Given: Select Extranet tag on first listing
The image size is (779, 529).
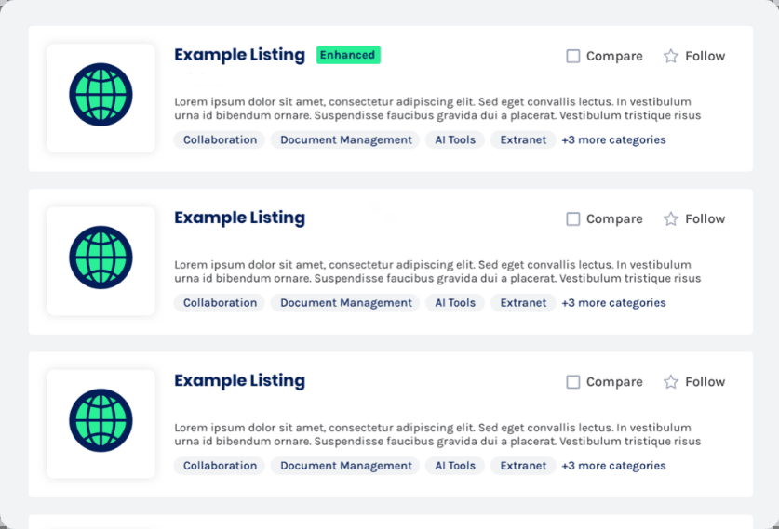Looking at the screenshot, I should click(523, 140).
